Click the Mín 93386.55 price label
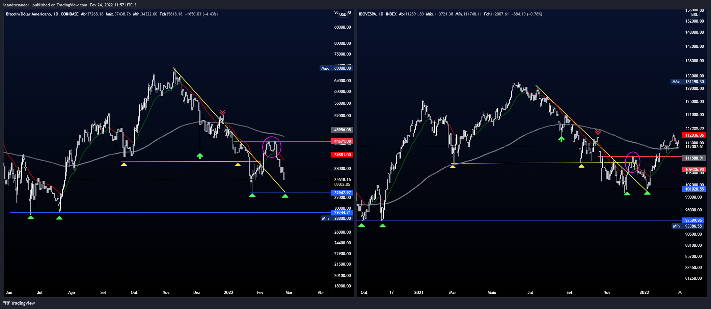 (x=688, y=226)
